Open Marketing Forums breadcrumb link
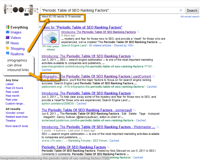201x160 pixels. pyautogui.click(x=79, y=141)
